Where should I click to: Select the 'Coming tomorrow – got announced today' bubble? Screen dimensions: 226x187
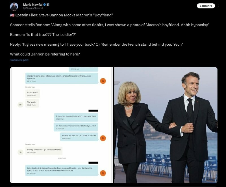pyautogui.click(x=44, y=151)
